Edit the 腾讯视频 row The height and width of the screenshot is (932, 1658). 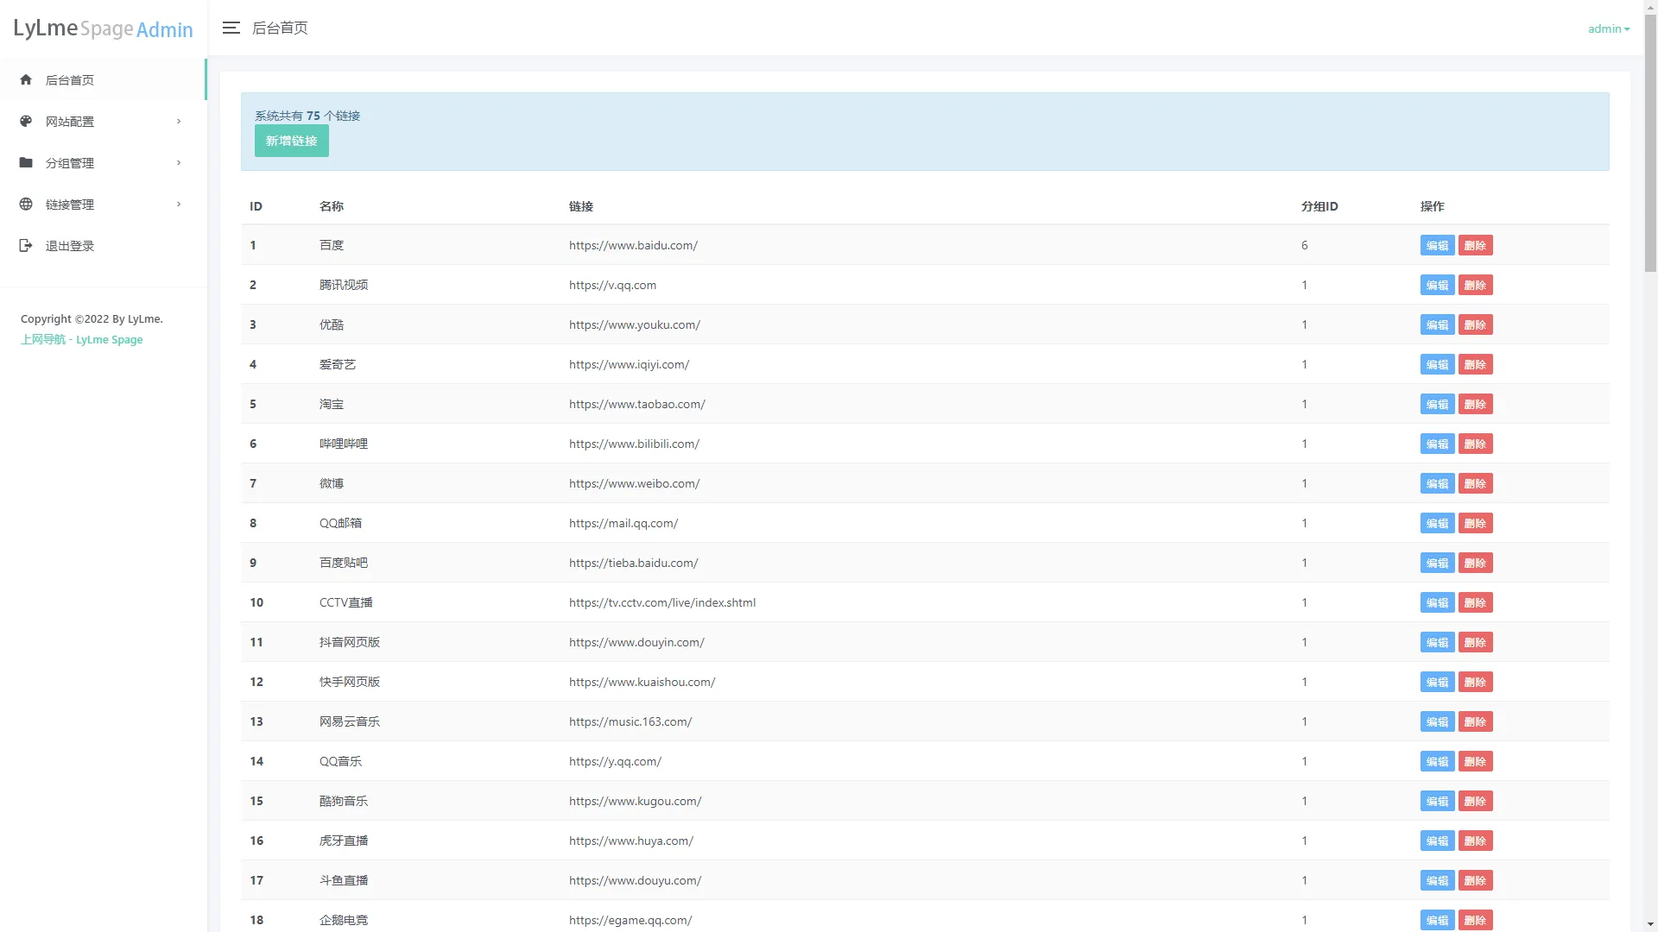coord(1437,285)
